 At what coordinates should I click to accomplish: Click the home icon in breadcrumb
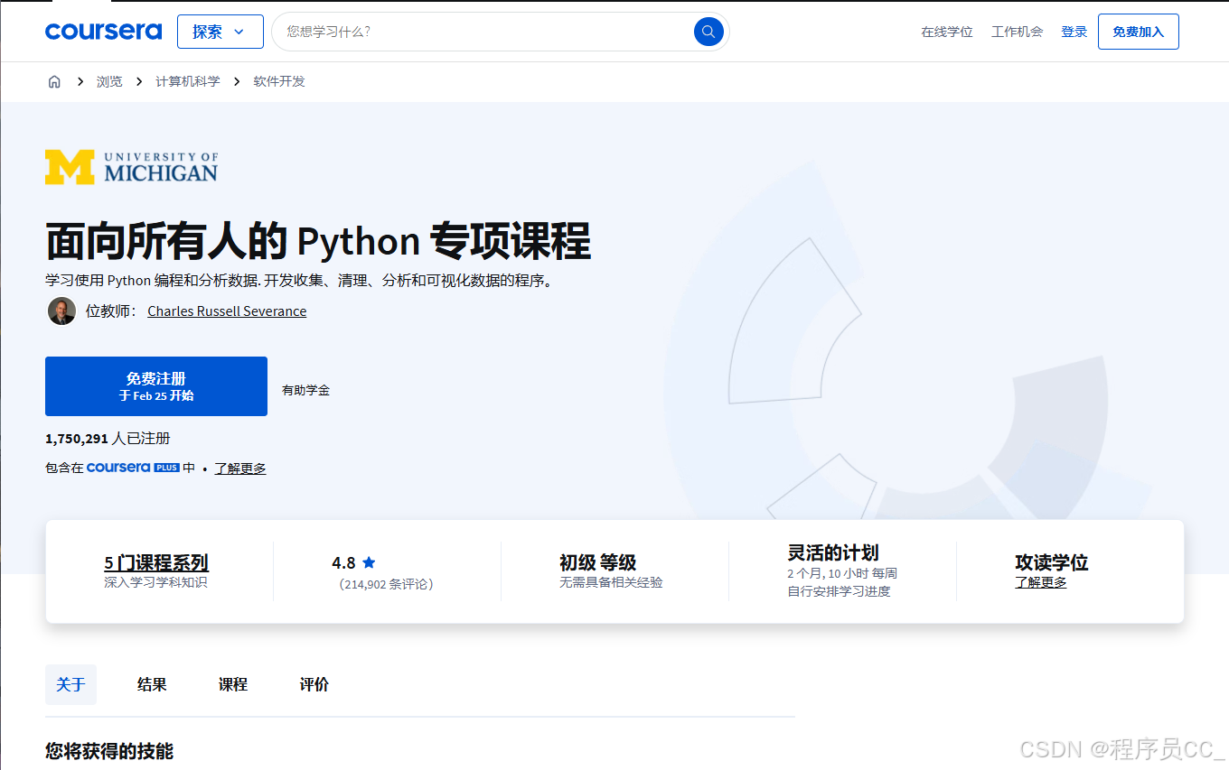[54, 81]
